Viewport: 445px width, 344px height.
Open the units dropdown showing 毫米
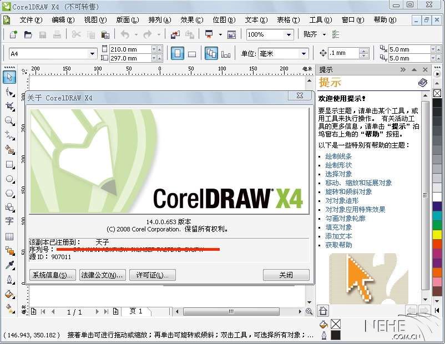pyautogui.click(x=304, y=53)
